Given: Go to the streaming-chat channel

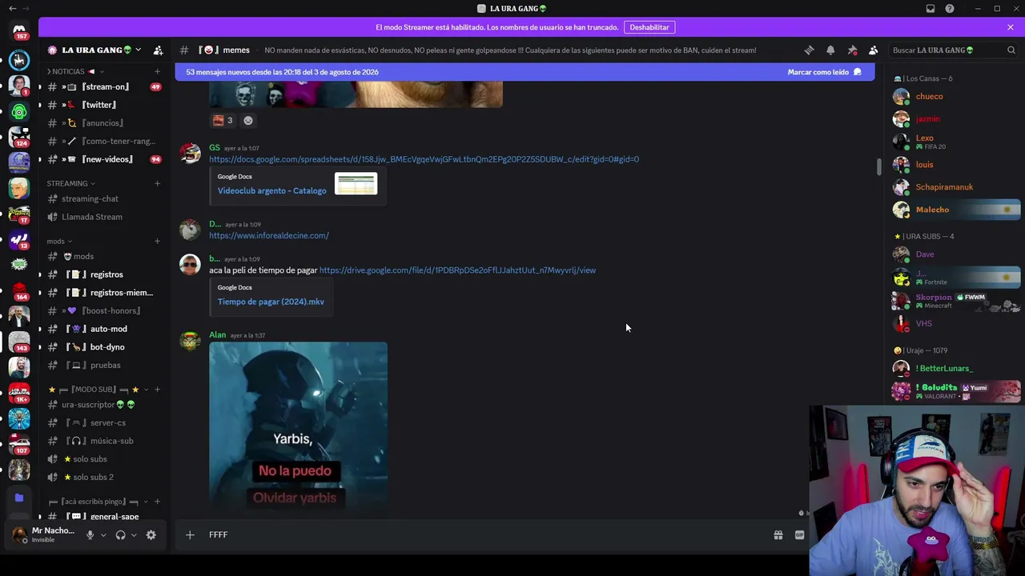Looking at the screenshot, I should click(x=105, y=198).
